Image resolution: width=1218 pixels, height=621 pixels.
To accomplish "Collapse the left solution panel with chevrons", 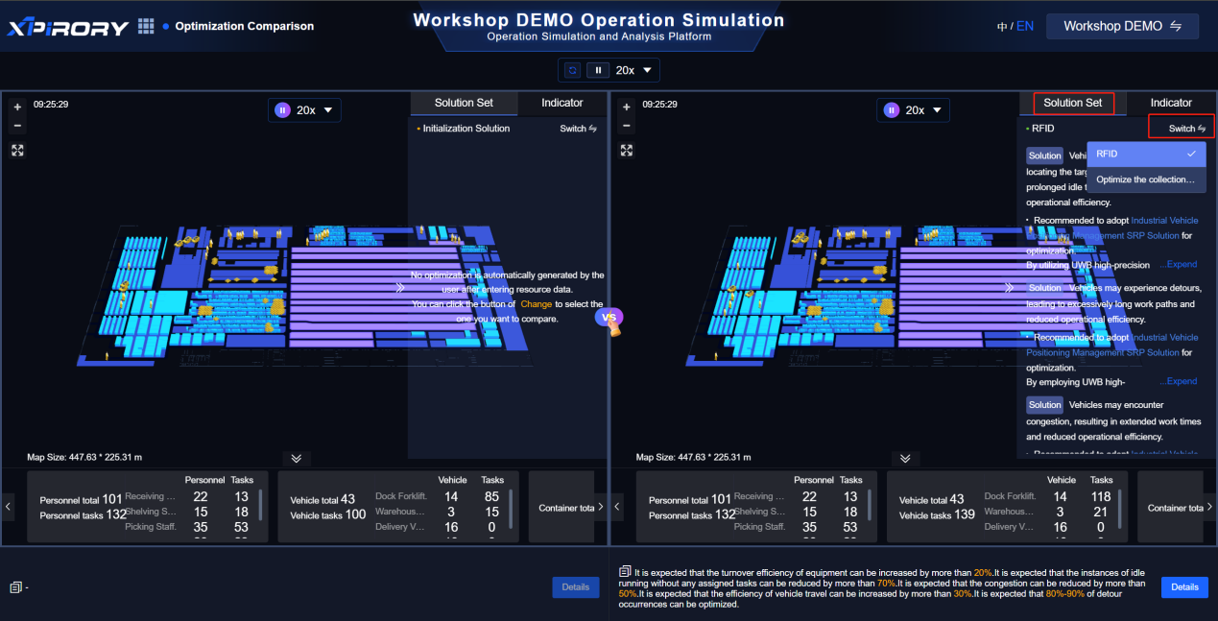I will 400,287.
